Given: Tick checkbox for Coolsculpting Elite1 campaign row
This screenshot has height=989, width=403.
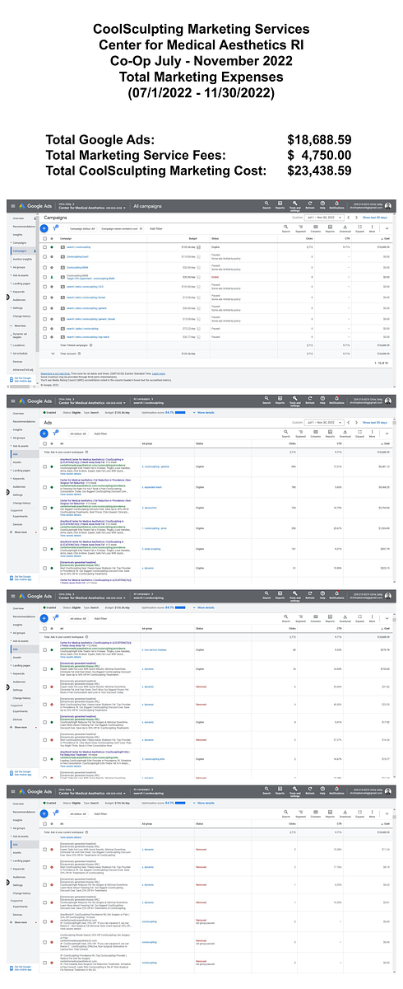Looking at the screenshot, I should click(x=44, y=256).
